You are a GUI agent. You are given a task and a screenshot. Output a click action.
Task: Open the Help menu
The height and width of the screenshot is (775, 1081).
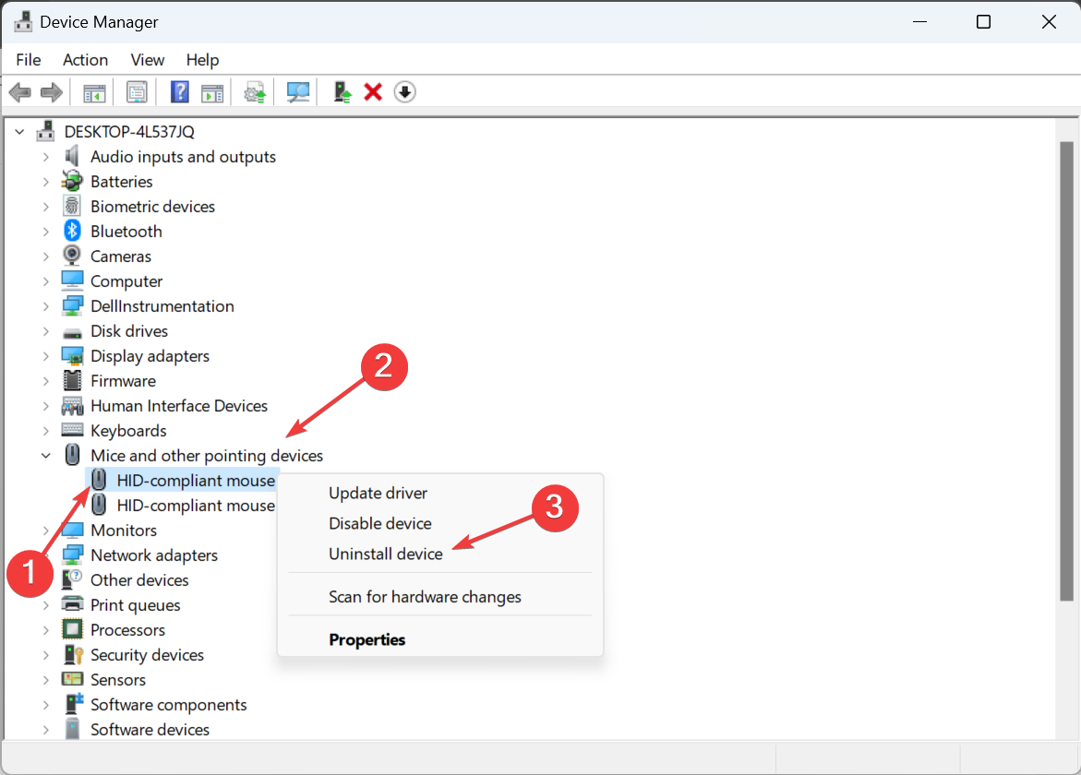202,60
